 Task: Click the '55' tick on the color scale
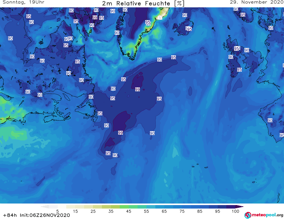pos(146,211)
